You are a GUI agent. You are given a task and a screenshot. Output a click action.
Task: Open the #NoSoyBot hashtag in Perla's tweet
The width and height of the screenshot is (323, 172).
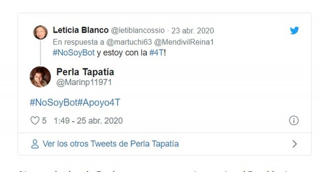(x=54, y=103)
